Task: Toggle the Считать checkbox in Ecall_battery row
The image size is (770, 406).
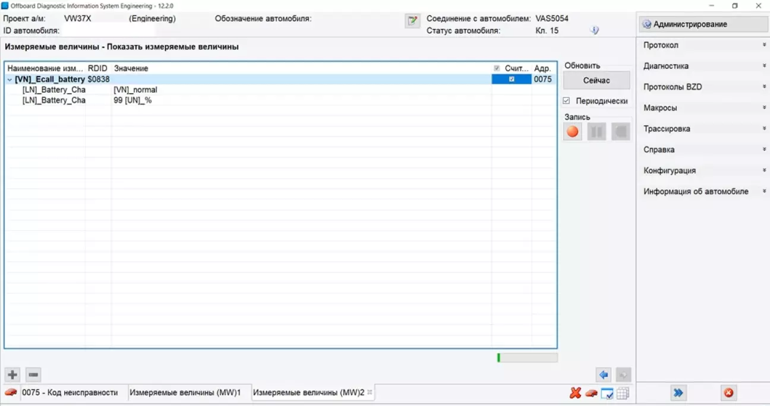Action: (x=512, y=79)
